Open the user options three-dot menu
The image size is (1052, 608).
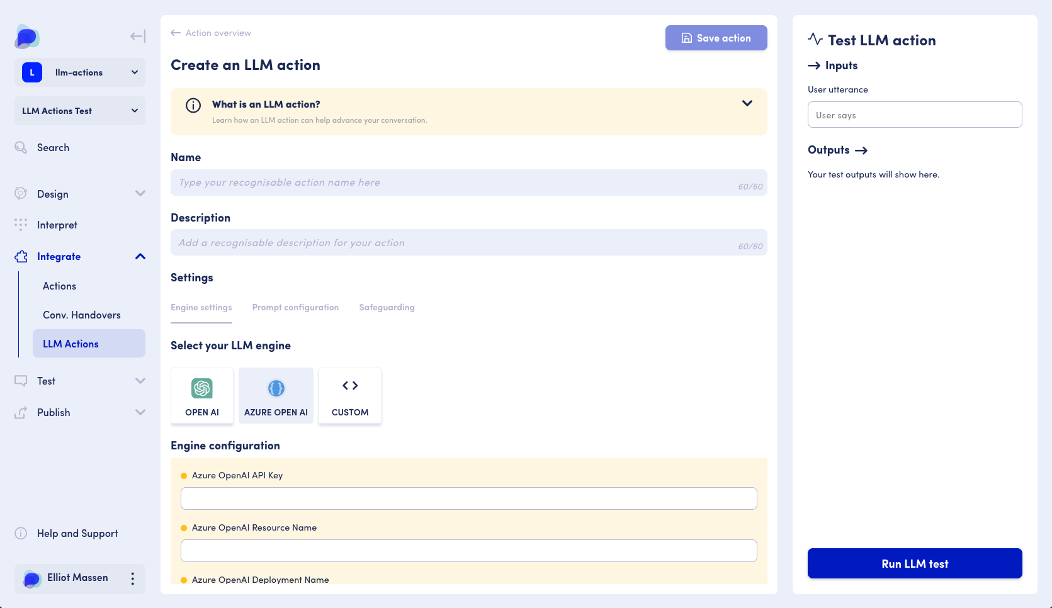tap(132, 578)
